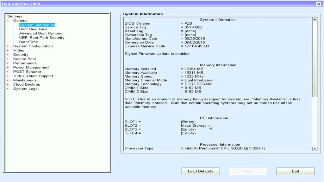The width and height of the screenshot is (324, 182).
Task: Click the scrollbar down arrow
Action: tap(315, 149)
